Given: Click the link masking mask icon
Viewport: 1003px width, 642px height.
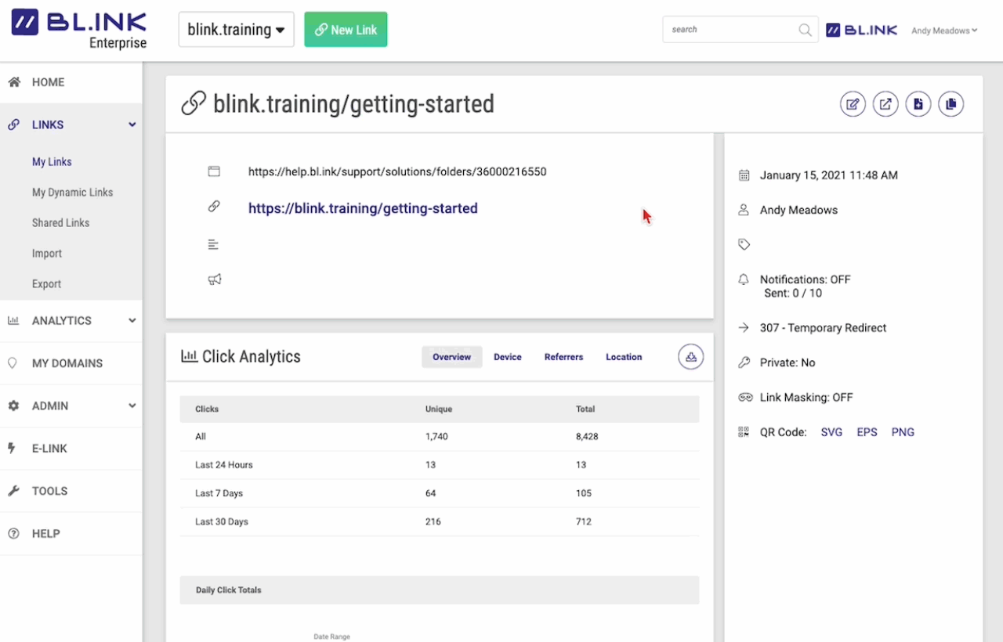Looking at the screenshot, I should tap(745, 397).
